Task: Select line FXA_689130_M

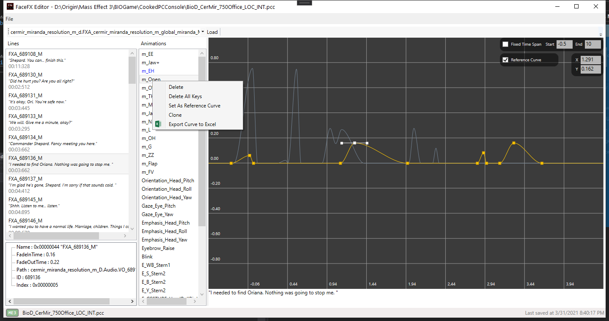Action: pos(68,81)
